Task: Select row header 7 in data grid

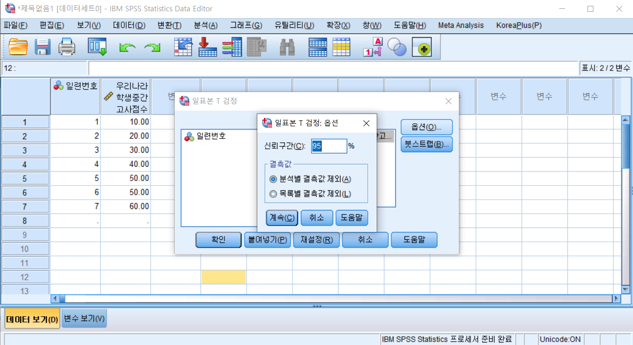Action: (x=25, y=207)
